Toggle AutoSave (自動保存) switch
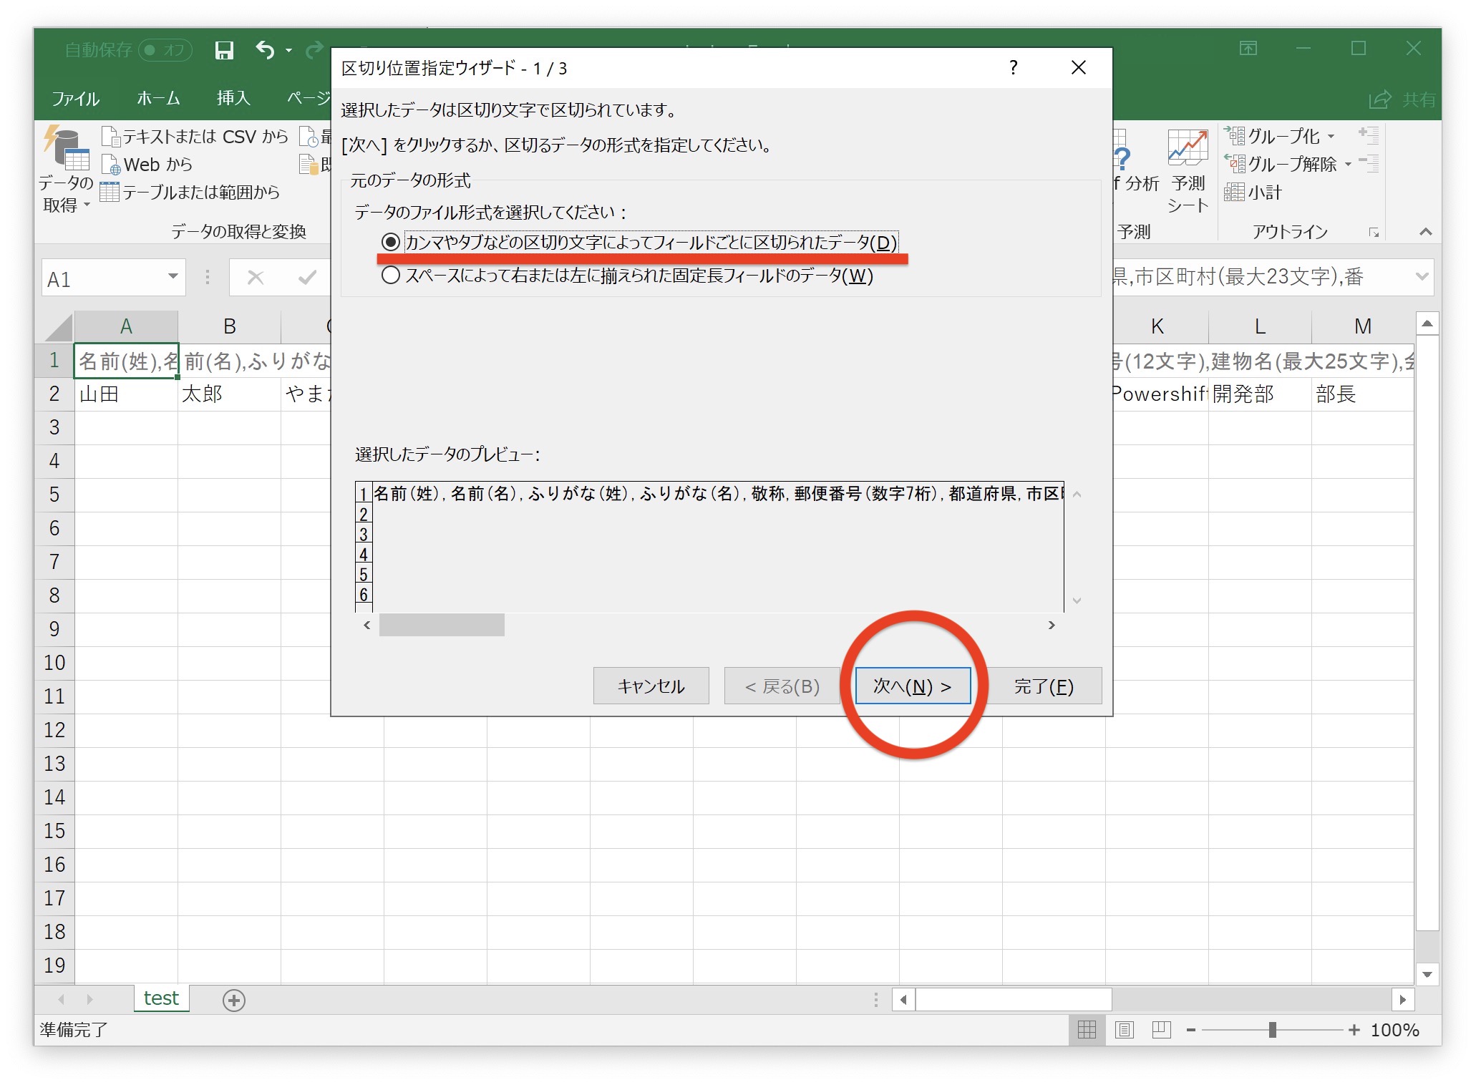Screen dimensions: 1476x1085 point(164,50)
